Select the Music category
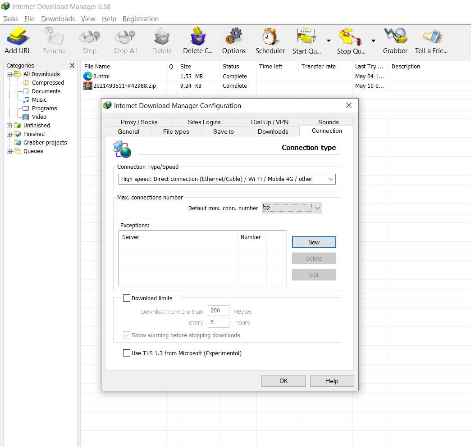This screenshot has width=471, height=447. (x=39, y=99)
